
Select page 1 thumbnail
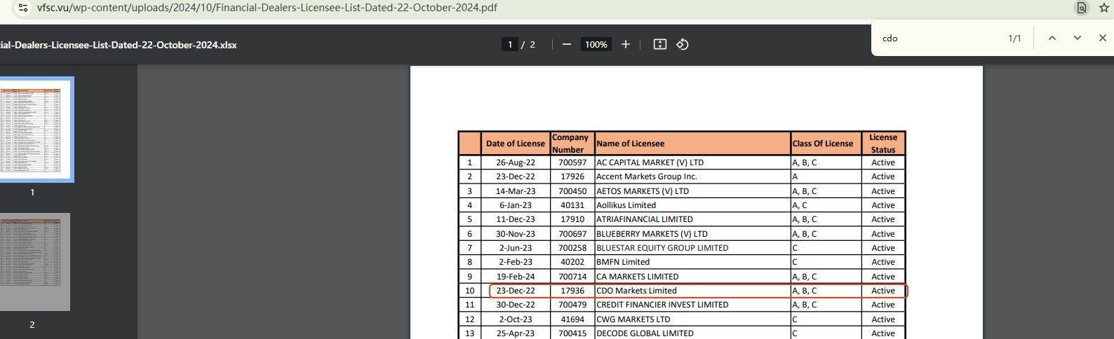coord(32,130)
